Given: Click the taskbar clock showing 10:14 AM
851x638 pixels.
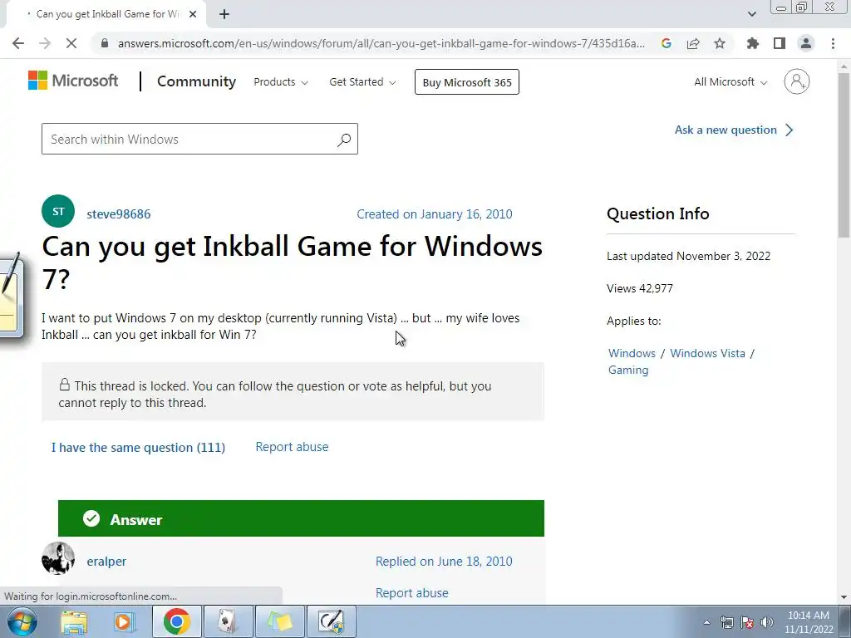Looking at the screenshot, I should (809, 622).
